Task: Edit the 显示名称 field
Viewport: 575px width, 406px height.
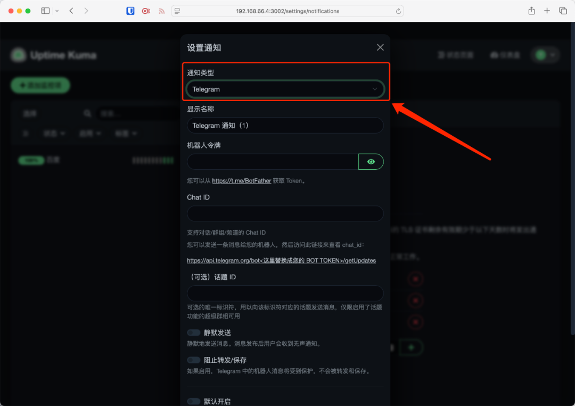Action: (285, 126)
